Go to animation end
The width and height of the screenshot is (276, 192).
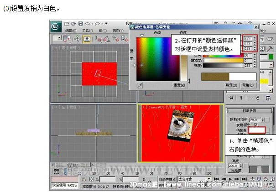click(x=244, y=179)
